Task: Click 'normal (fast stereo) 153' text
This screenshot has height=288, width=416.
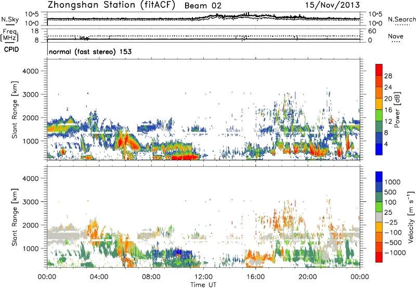Action: point(90,51)
